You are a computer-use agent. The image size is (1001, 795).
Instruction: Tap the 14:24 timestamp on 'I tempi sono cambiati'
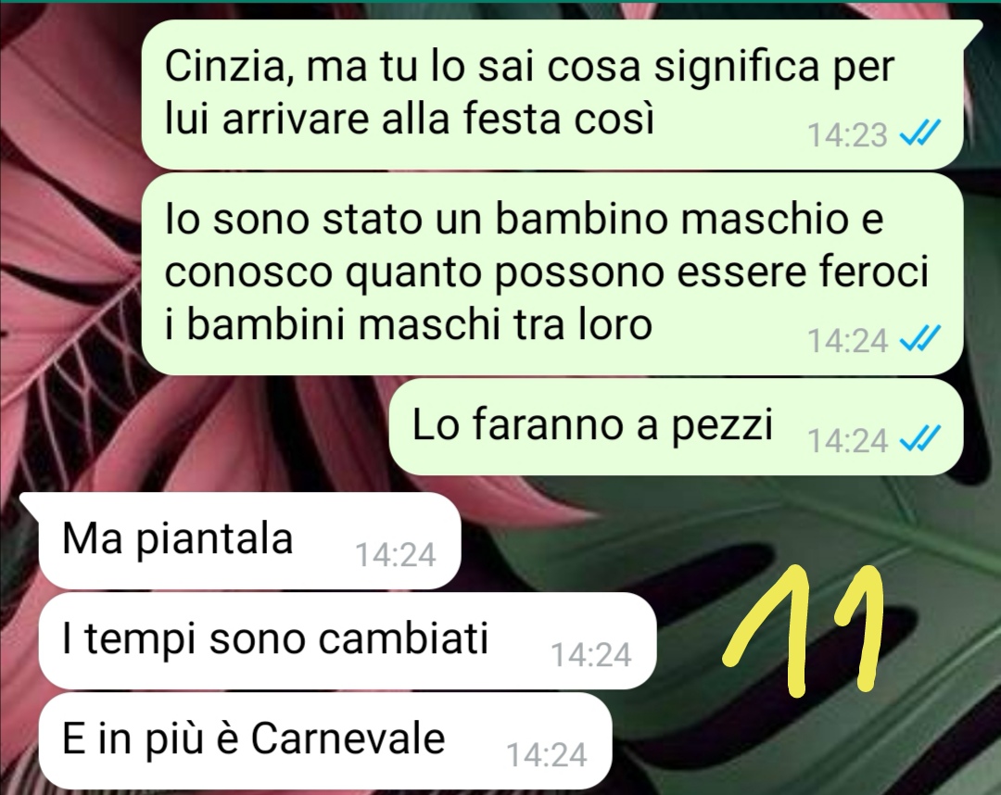[x=591, y=655]
